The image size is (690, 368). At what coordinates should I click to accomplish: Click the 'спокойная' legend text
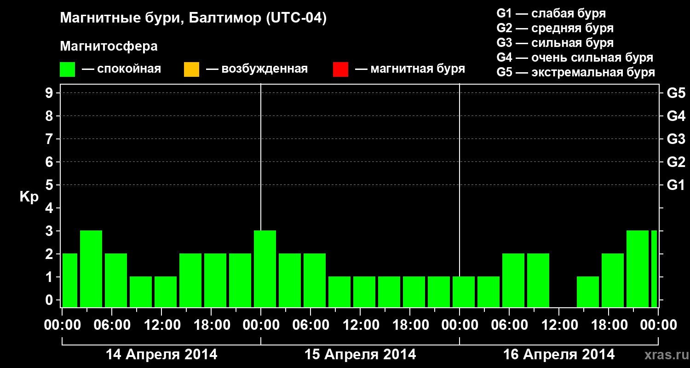pyautogui.click(x=129, y=69)
